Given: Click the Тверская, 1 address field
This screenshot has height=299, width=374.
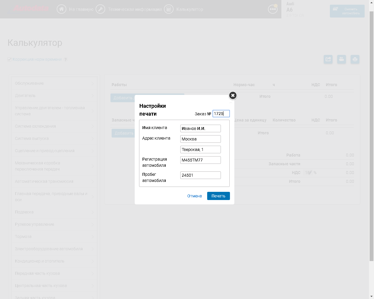Looking at the screenshot, I should (200, 149).
